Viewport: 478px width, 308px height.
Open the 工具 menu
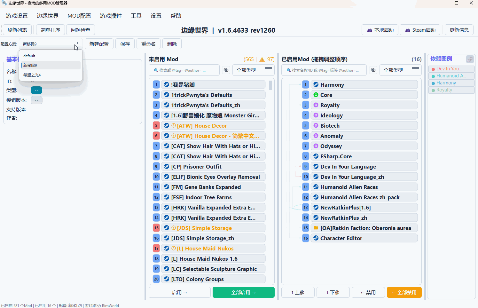(136, 15)
